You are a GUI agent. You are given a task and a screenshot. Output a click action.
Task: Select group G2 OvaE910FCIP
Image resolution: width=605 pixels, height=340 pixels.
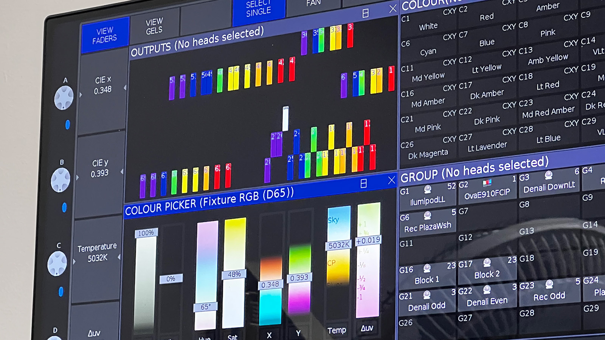487,189
